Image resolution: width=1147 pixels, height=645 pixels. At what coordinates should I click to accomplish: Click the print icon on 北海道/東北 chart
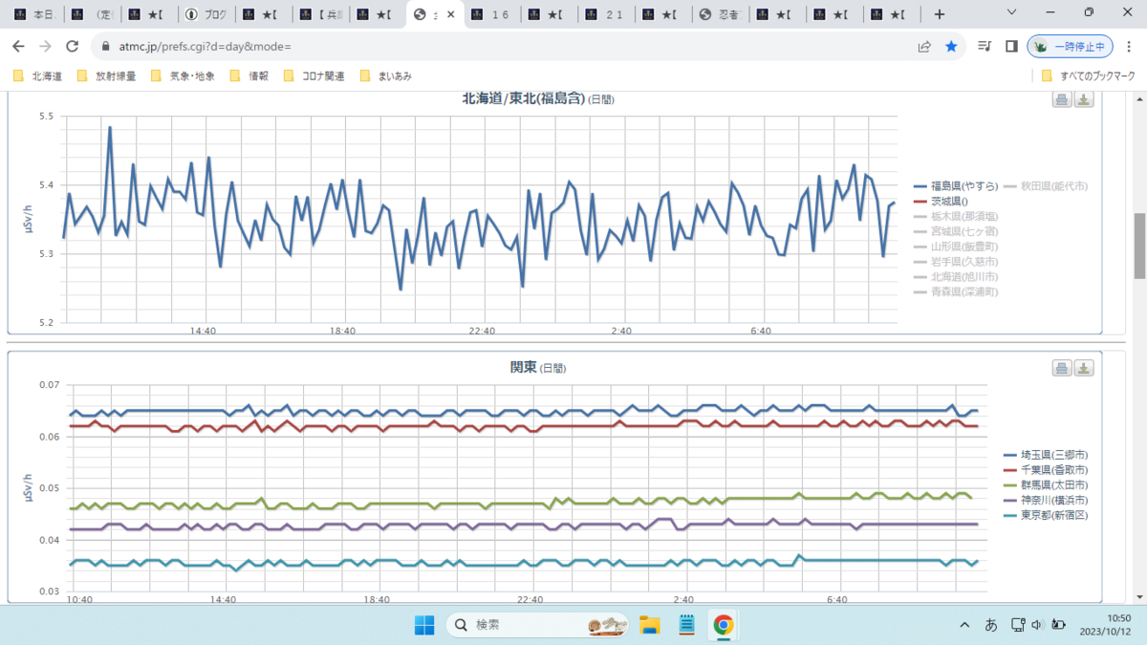coord(1062,99)
